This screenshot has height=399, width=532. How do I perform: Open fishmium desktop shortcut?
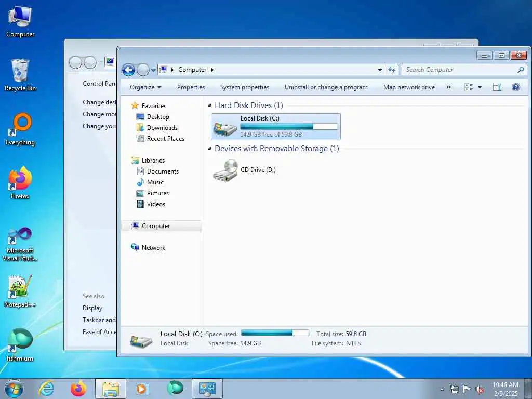point(20,345)
